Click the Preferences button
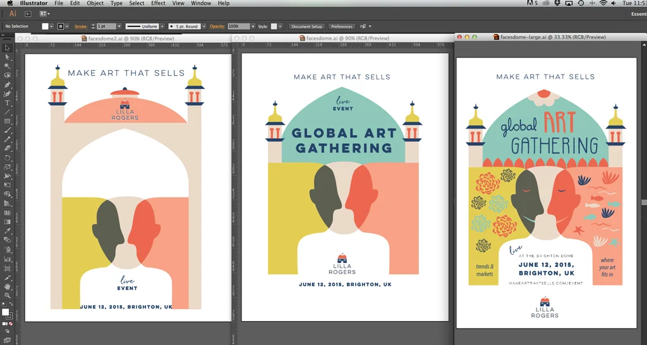 [x=342, y=26]
